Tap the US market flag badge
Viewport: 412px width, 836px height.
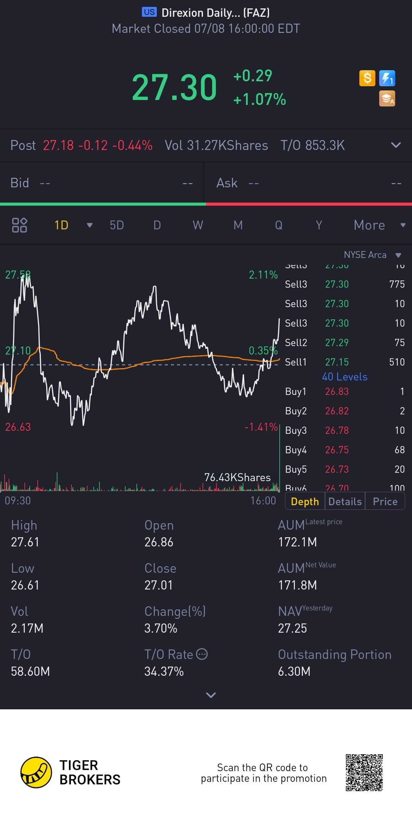[149, 12]
